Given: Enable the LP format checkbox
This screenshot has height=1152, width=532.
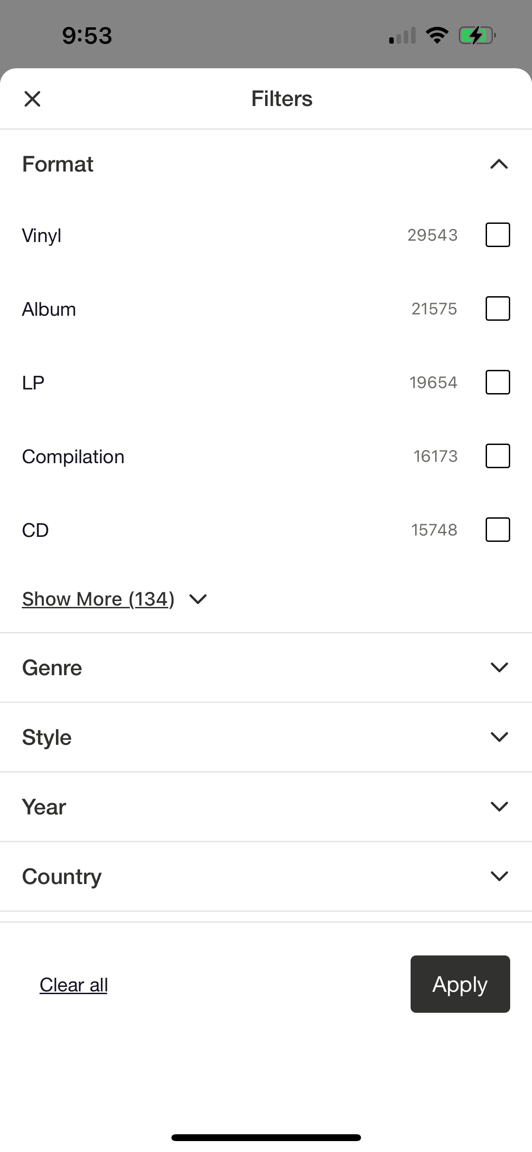Looking at the screenshot, I should pos(497,382).
